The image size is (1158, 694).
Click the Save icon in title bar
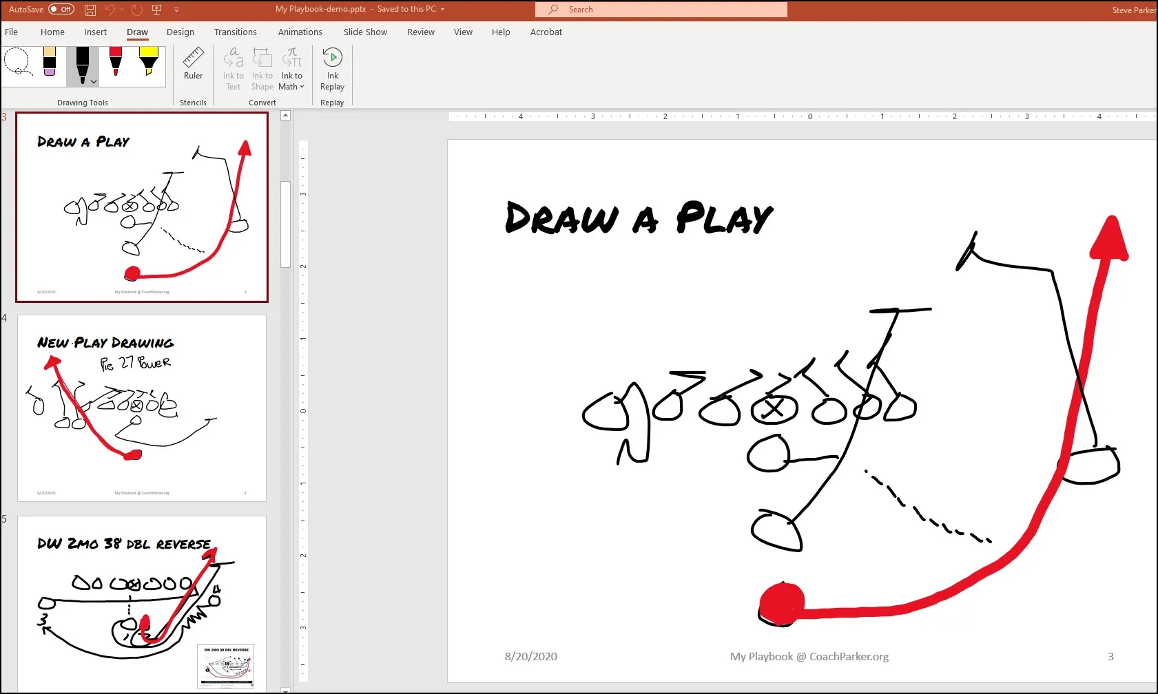90,10
